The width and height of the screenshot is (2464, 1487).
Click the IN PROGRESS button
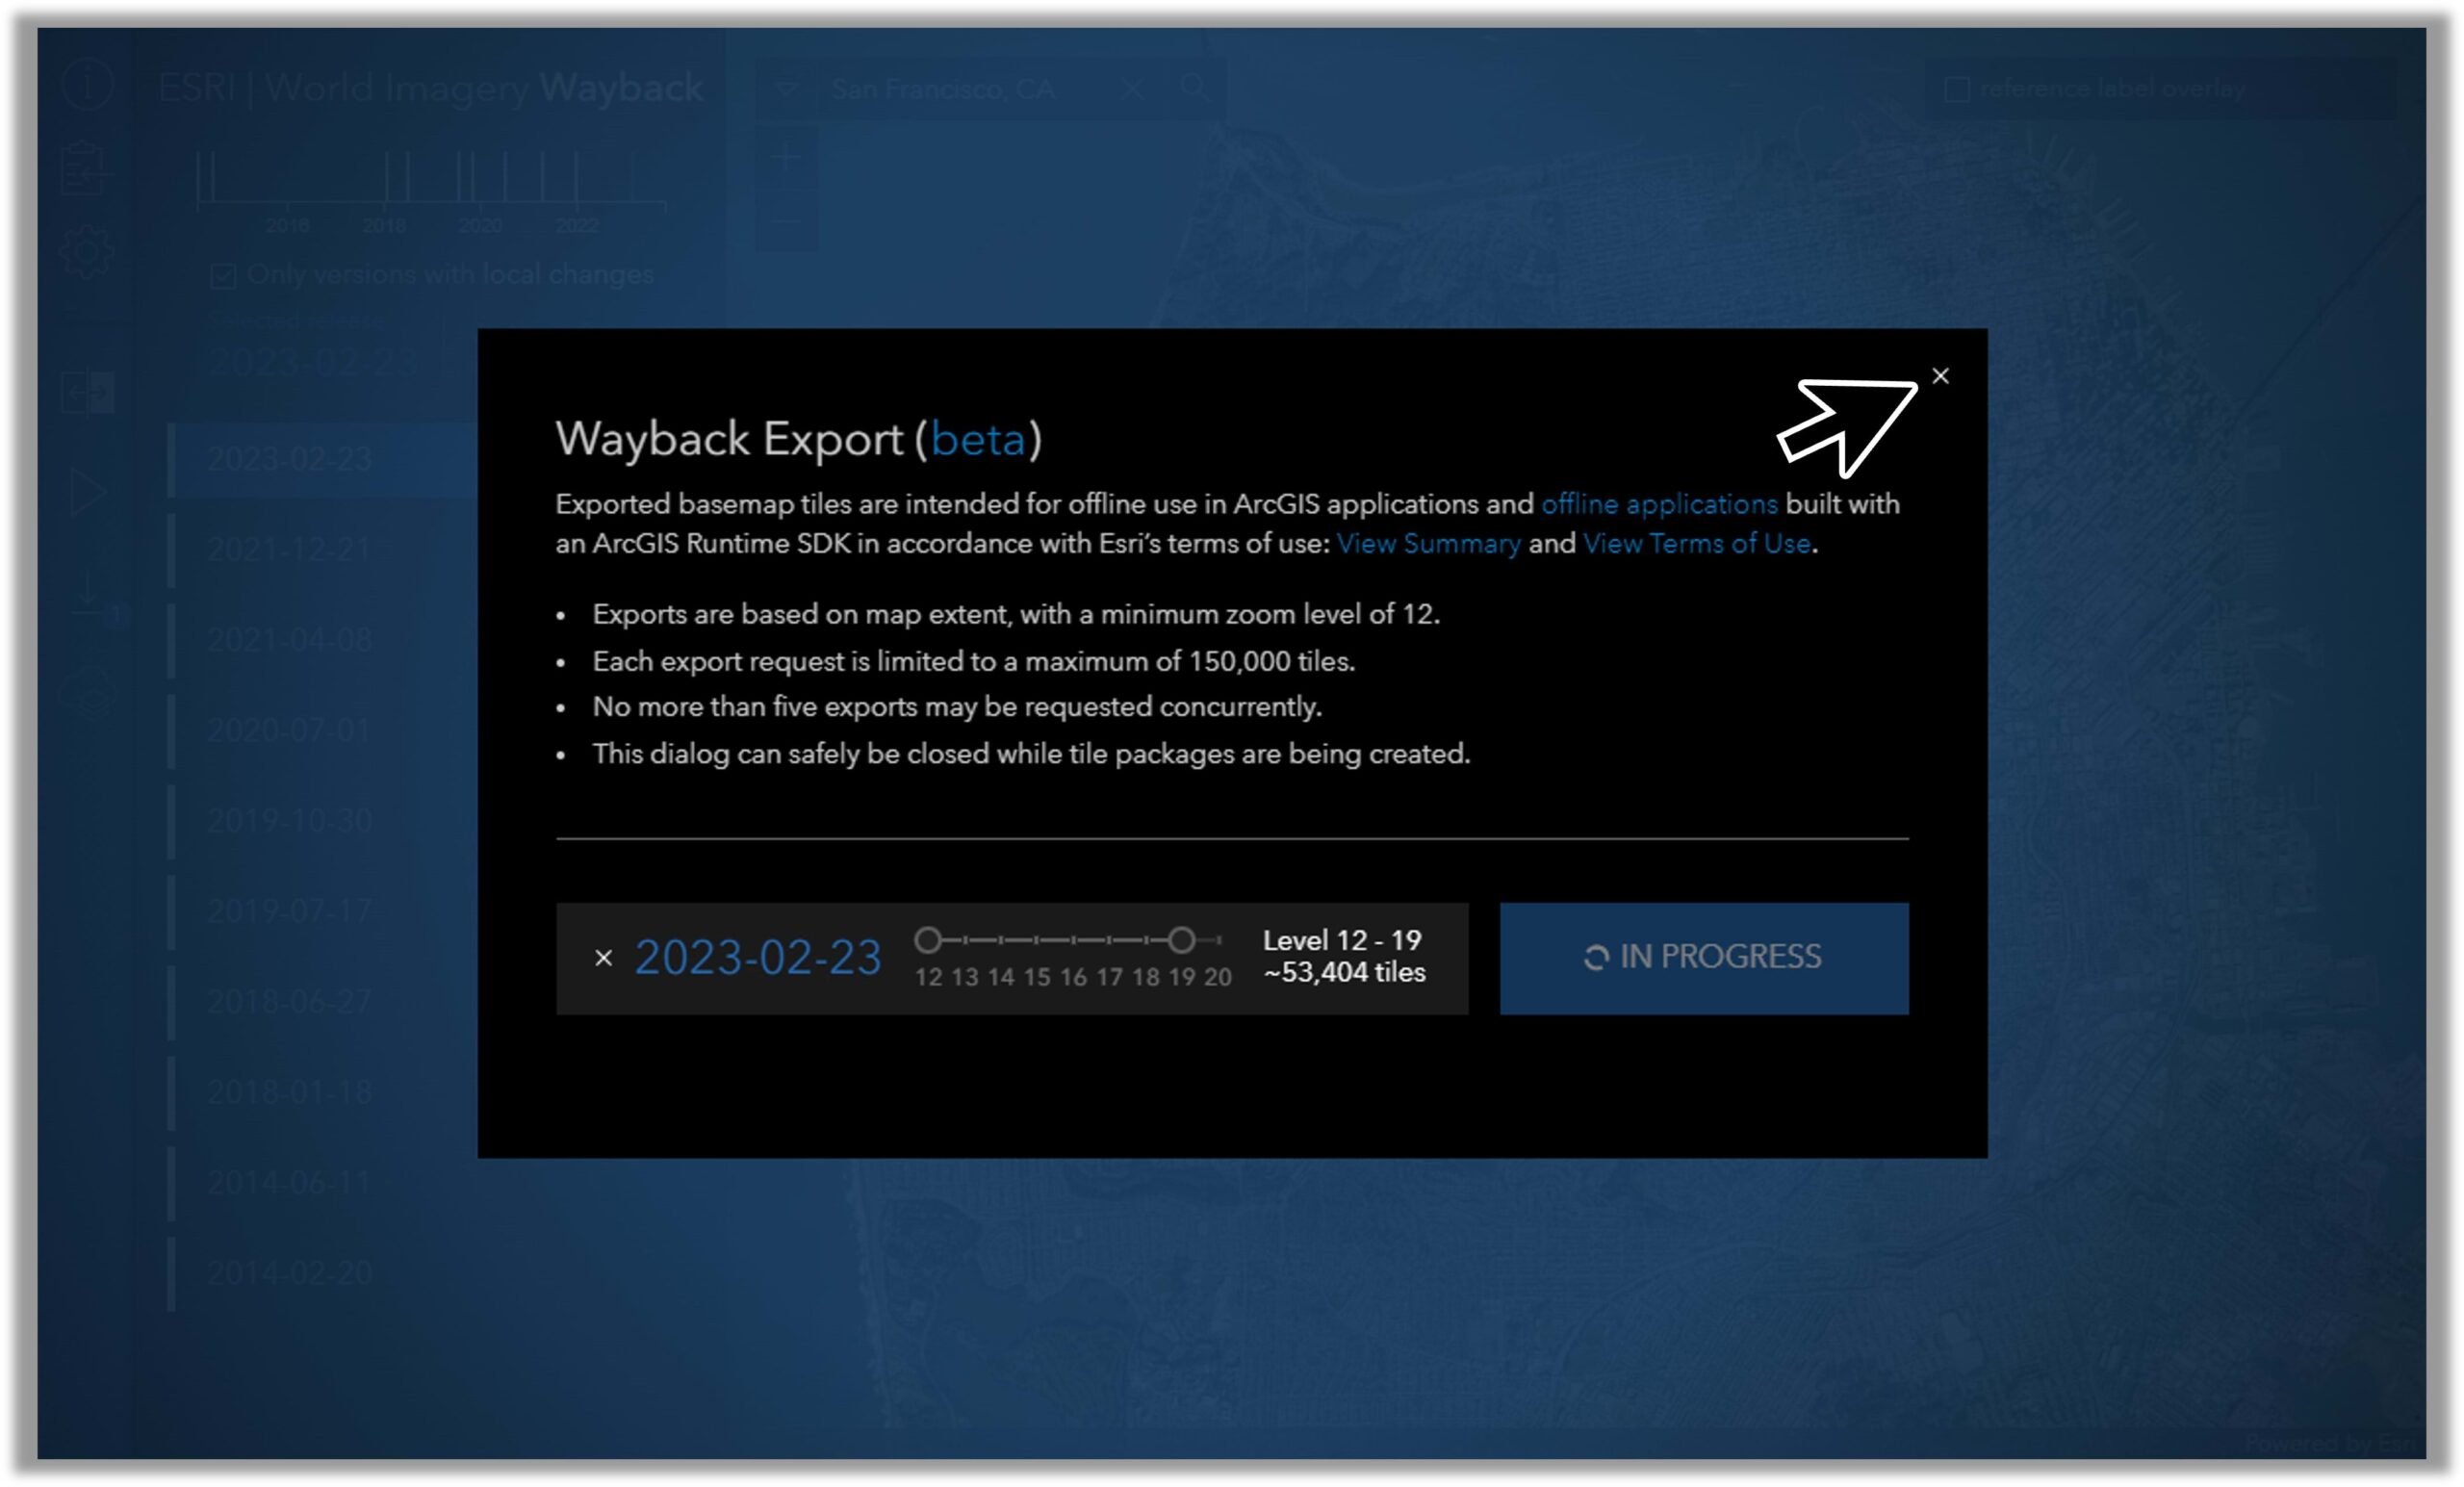[1703, 958]
